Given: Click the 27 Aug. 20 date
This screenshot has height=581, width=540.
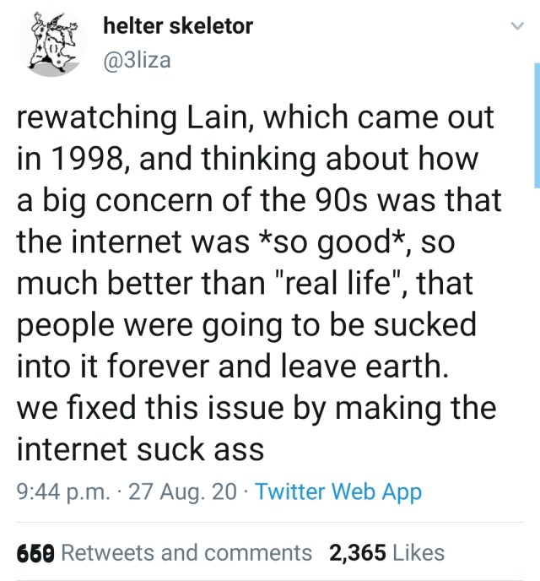Looking at the screenshot, I should pyautogui.click(x=183, y=492).
